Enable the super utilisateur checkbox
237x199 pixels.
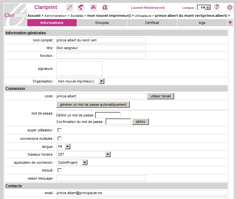coord(60,130)
